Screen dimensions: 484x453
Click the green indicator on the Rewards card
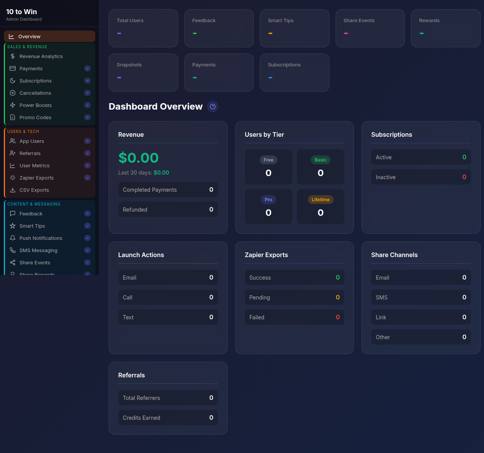click(422, 33)
